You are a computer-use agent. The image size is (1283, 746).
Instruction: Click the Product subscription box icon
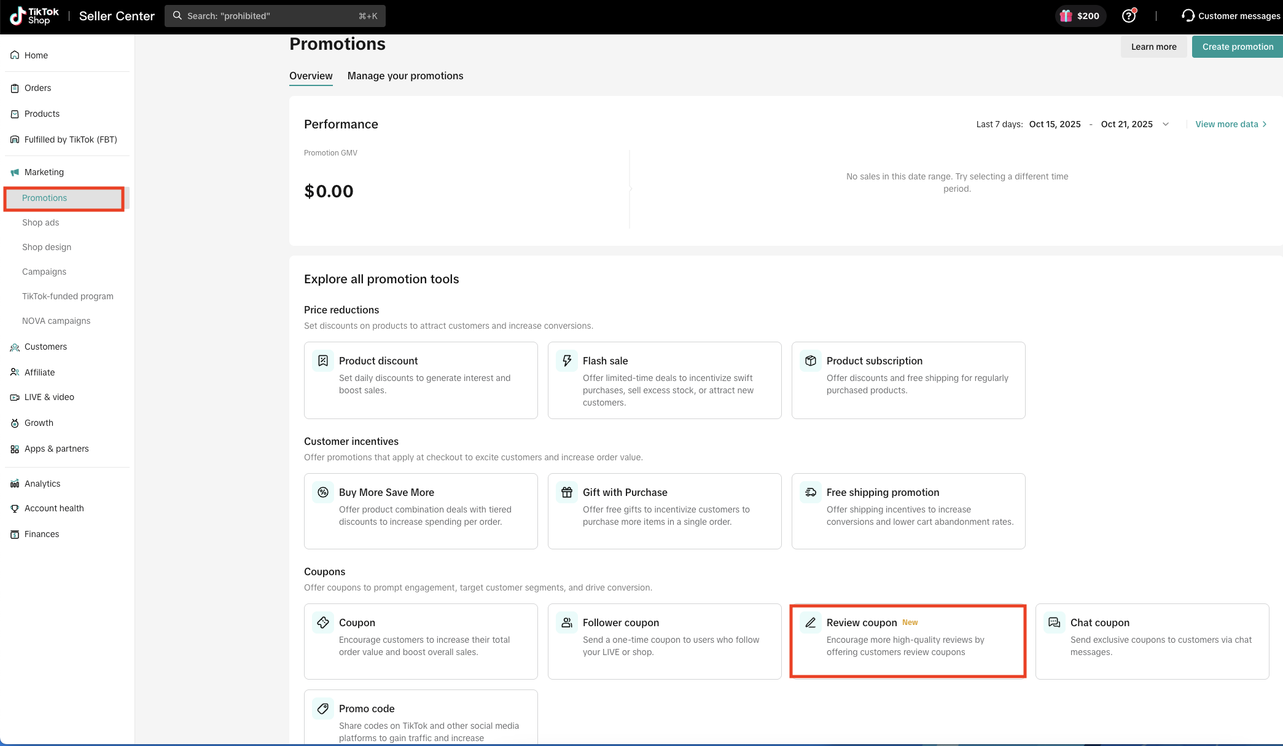click(x=811, y=361)
